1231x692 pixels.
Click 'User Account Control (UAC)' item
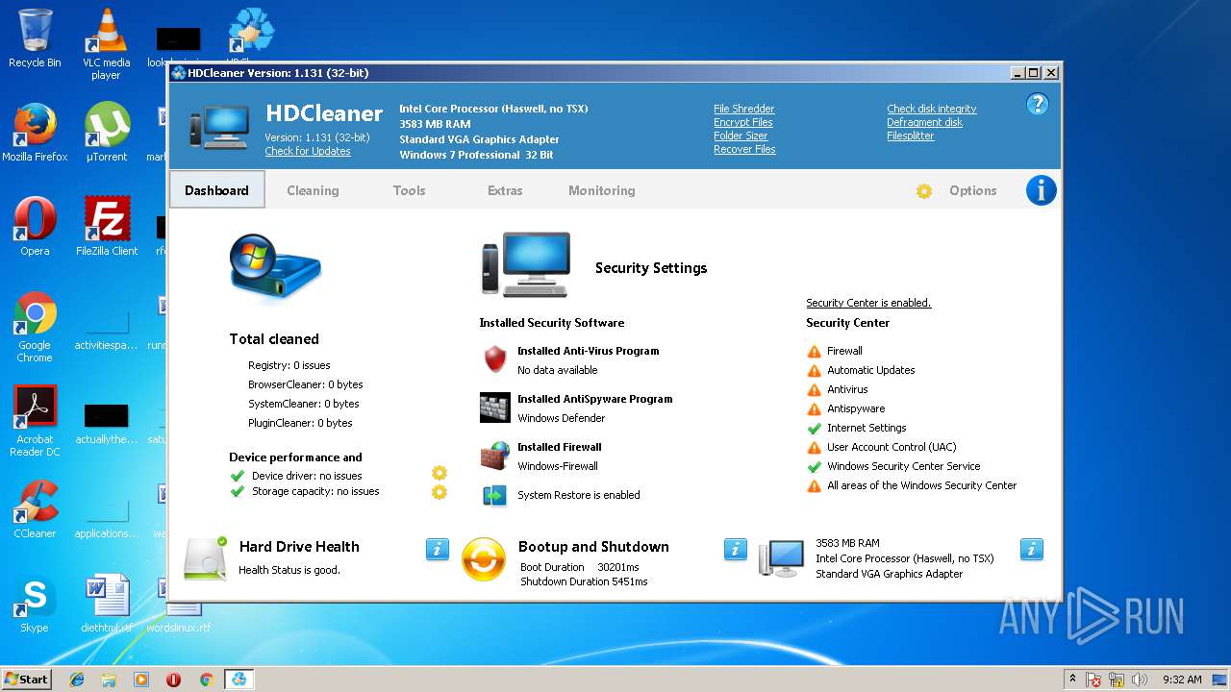coord(892,447)
